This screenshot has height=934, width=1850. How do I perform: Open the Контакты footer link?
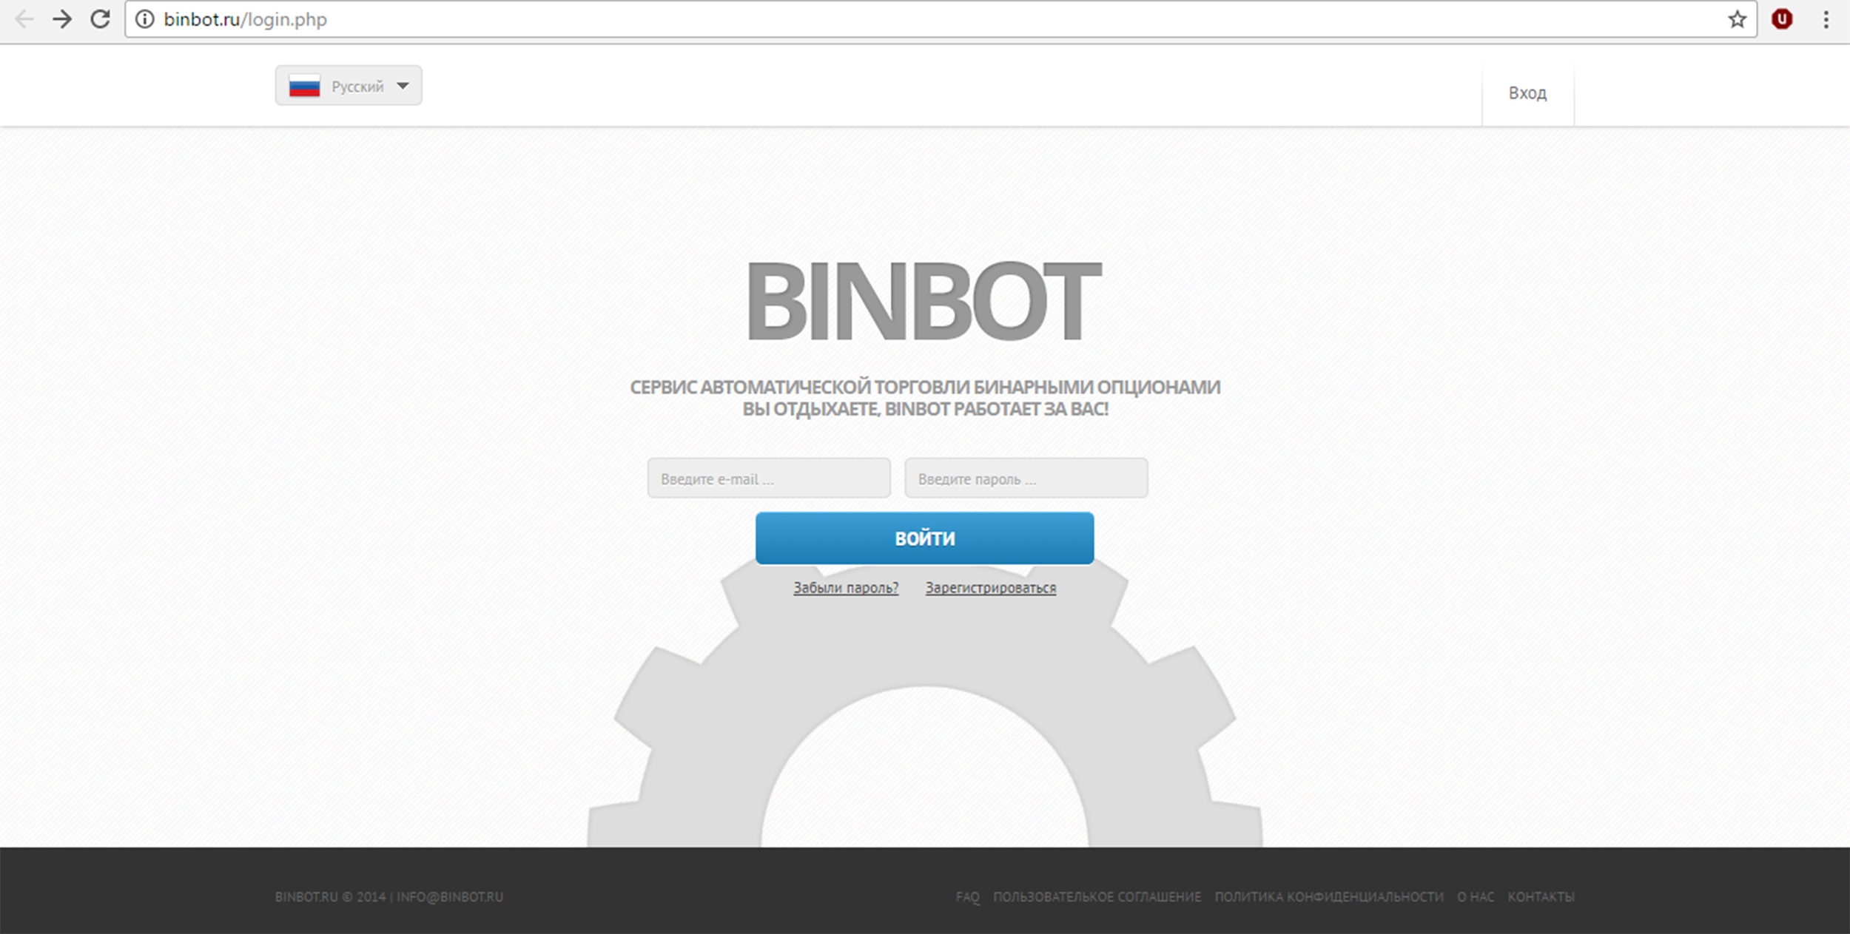[1541, 897]
